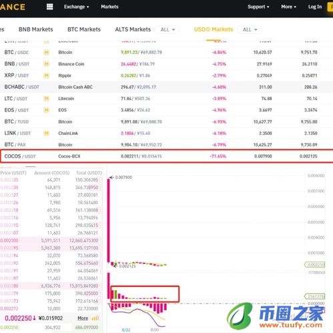
Task: Expand the Support dropdown menu
Action: pos(258,7)
